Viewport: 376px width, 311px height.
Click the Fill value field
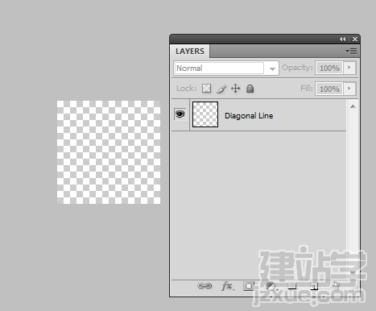tap(329, 89)
